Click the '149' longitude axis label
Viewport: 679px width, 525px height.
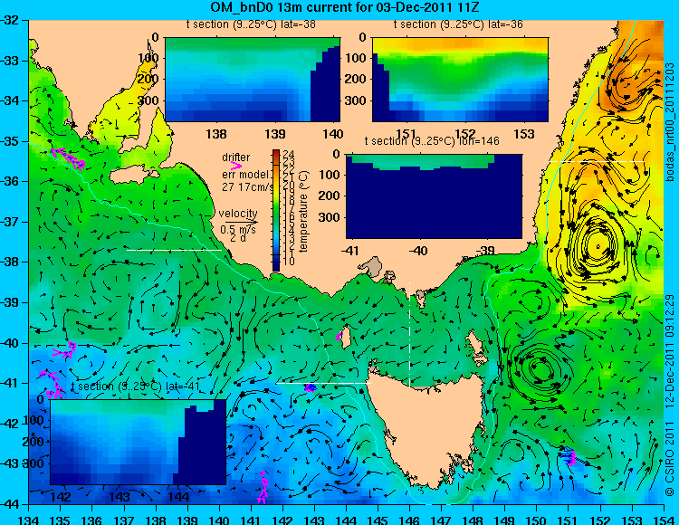[x=505, y=520]
